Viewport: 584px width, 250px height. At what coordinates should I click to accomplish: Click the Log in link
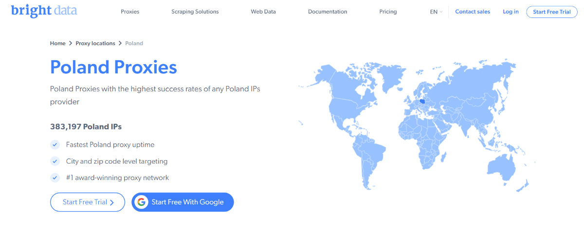(511, 12)
